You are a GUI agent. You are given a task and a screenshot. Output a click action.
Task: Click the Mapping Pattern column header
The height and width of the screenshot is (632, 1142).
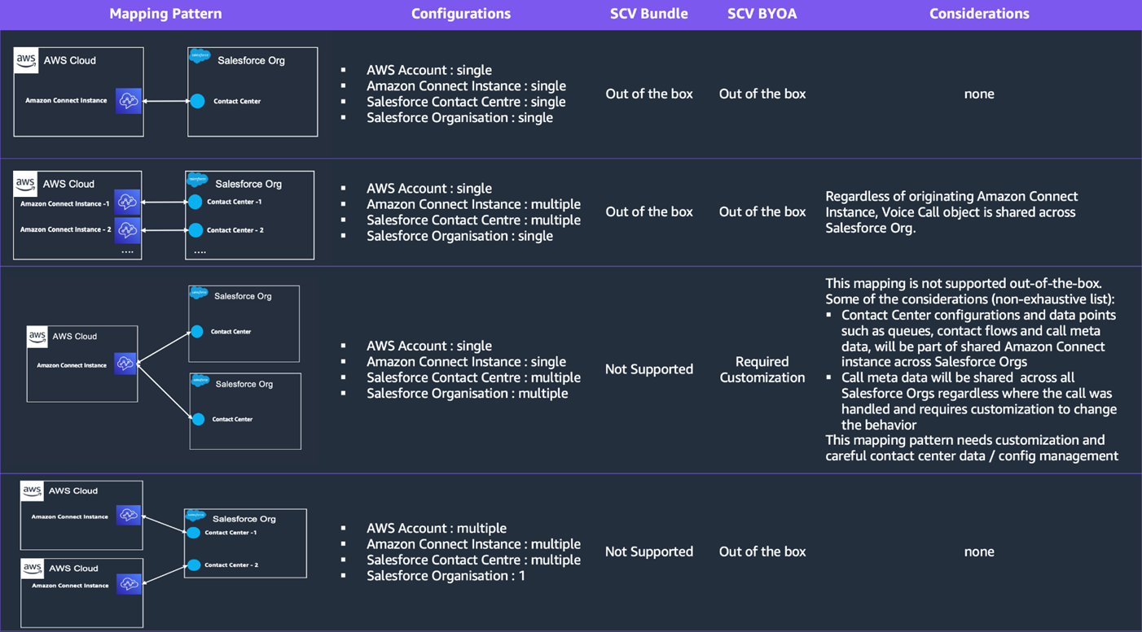(165, 14)
